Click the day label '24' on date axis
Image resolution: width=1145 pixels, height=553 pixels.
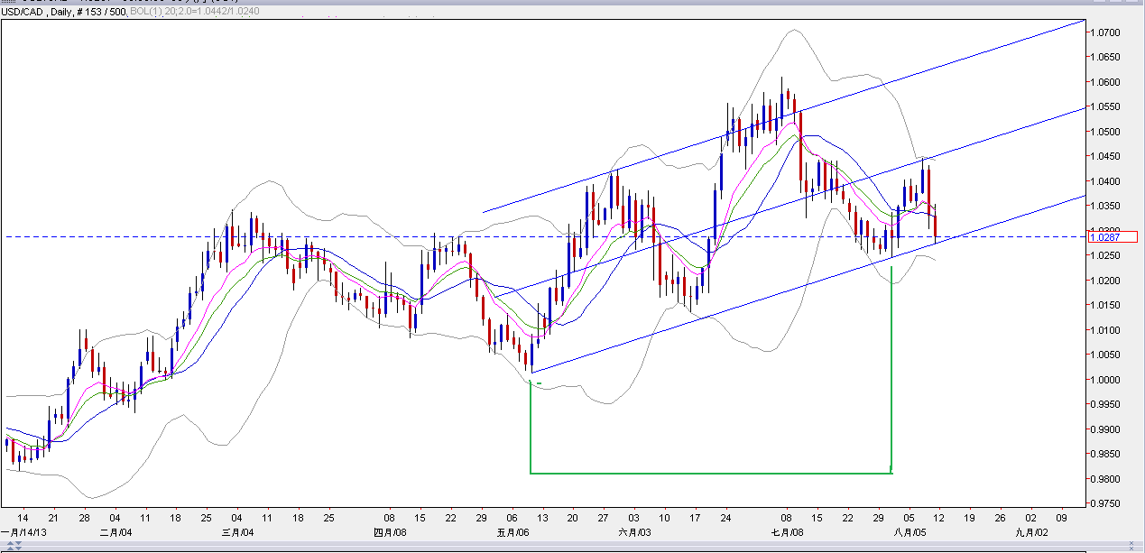tap(725, 519)
